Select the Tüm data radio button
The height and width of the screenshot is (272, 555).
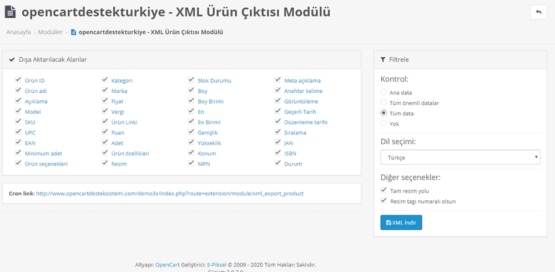tap(384, 113)
